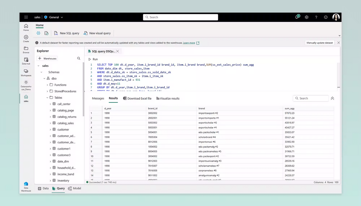Click Visualize results

(x=168, y=98)
